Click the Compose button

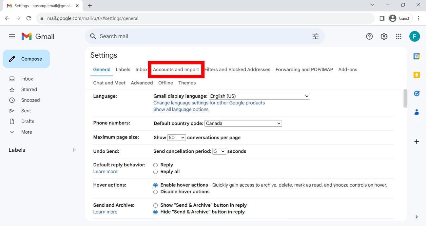tap(27, 59)
